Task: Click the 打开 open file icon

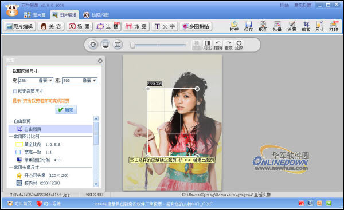Action: (234, 26)
